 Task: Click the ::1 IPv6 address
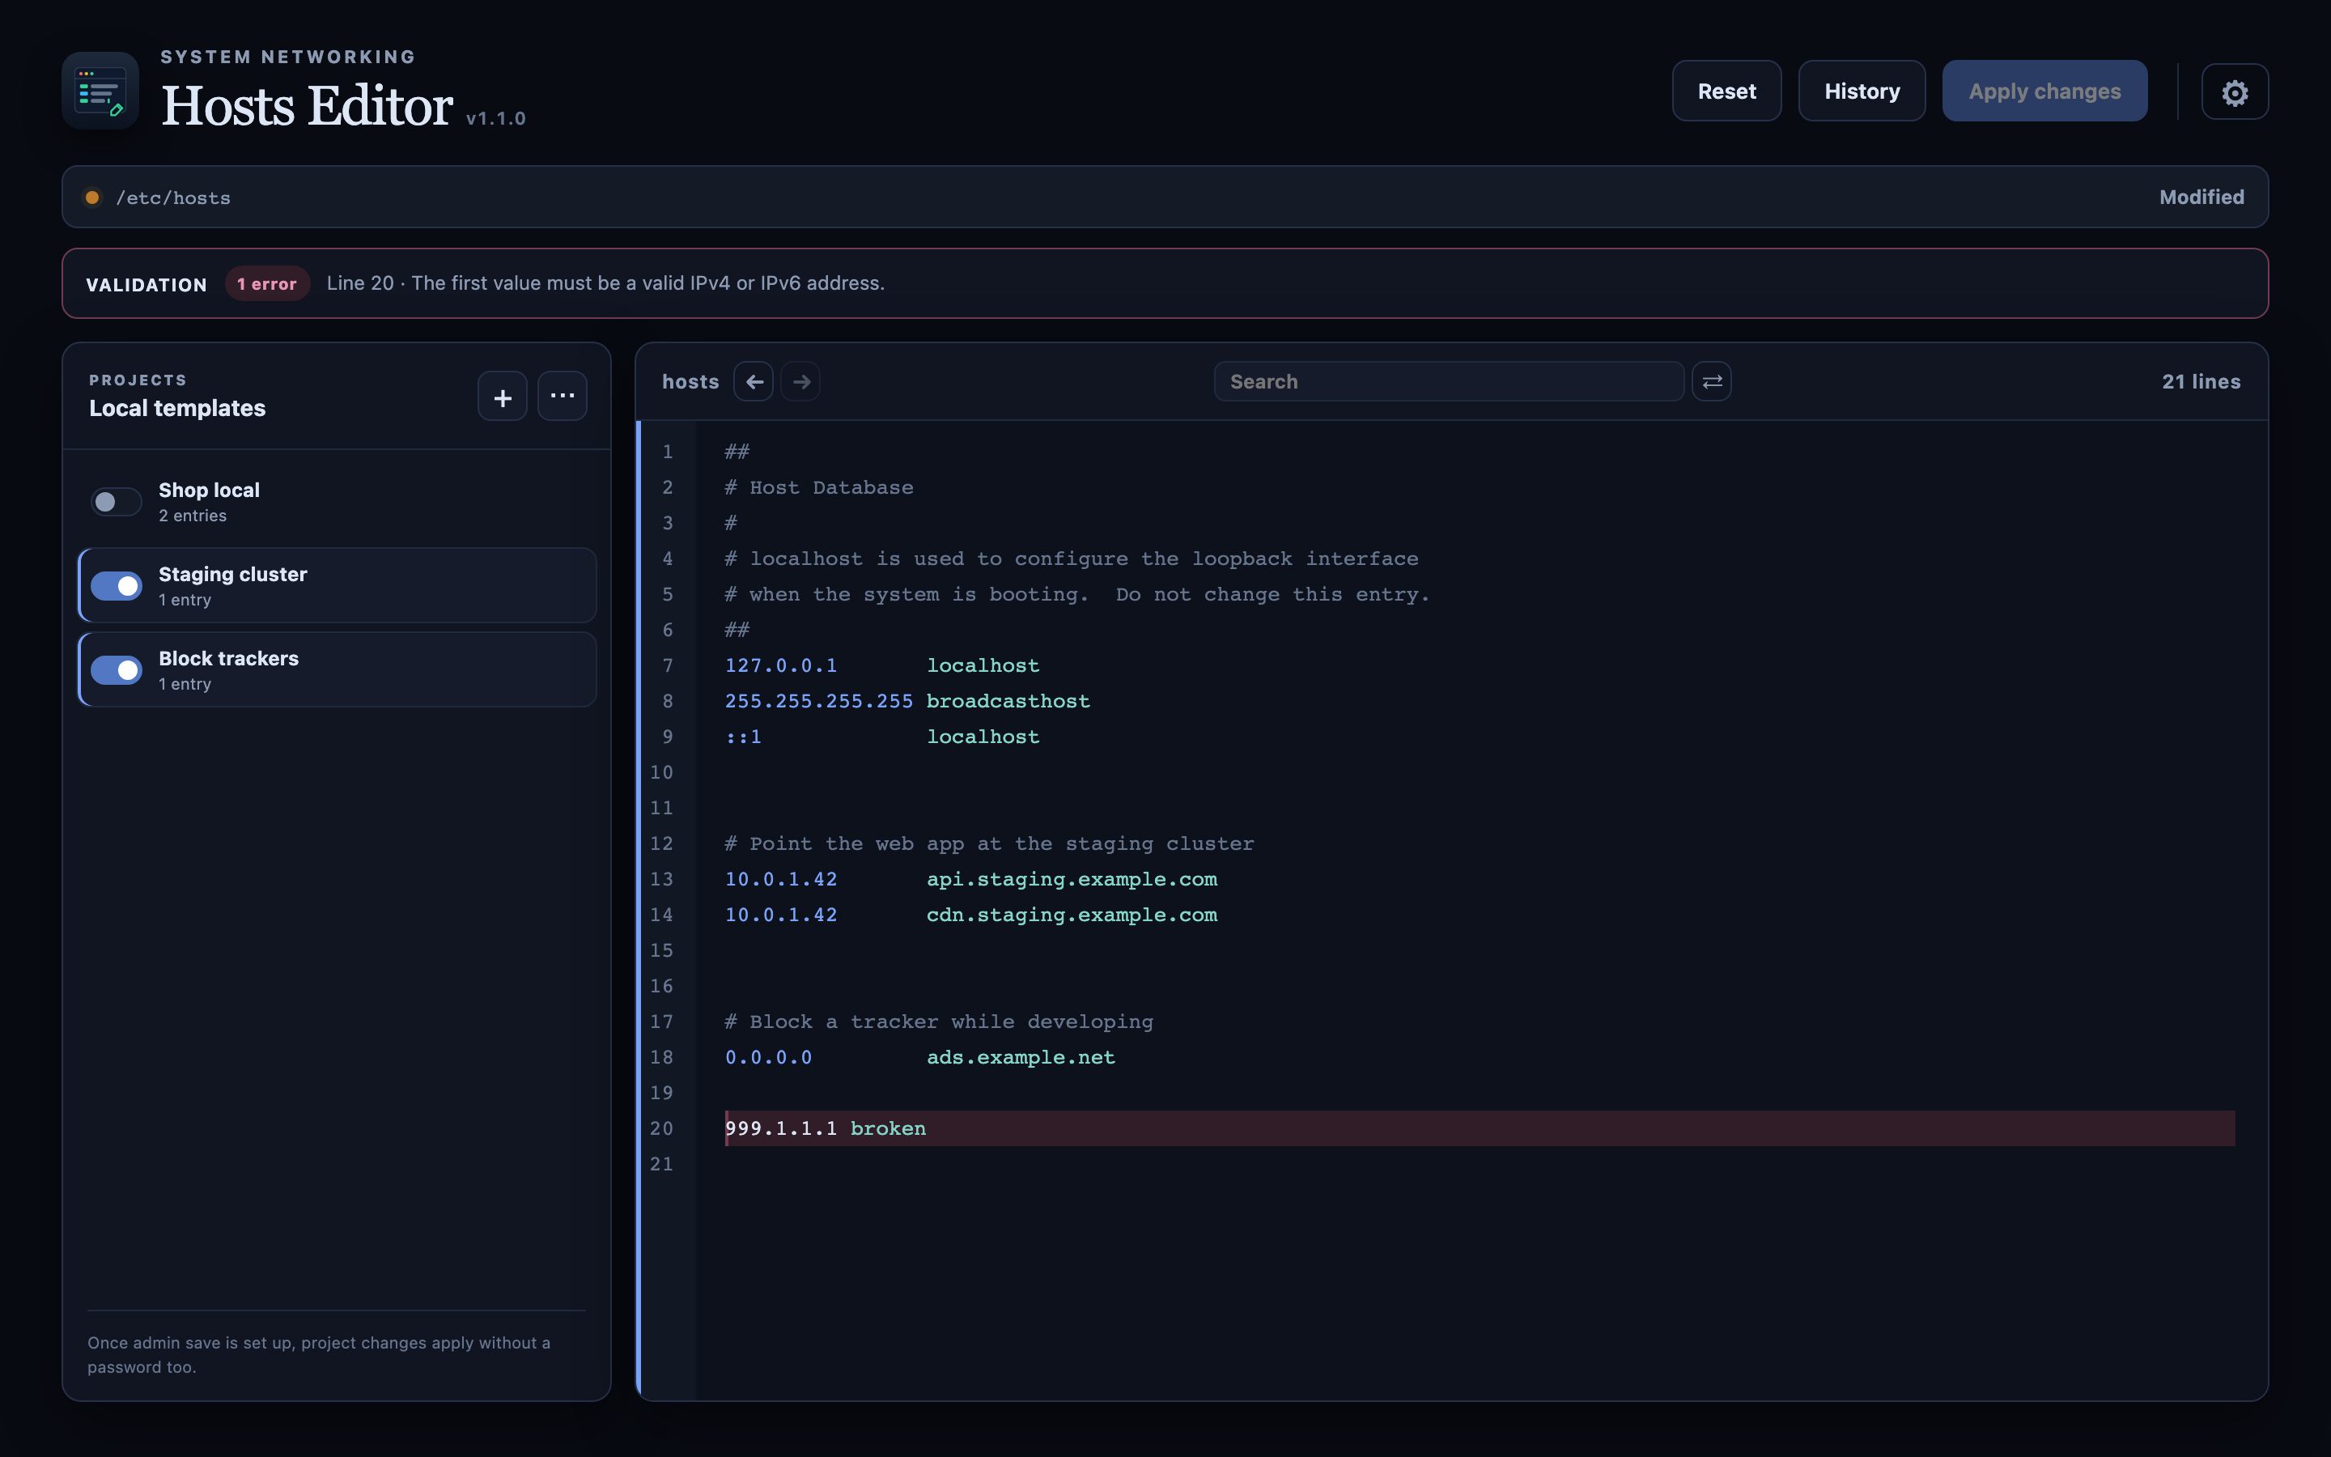click(744, 737)
